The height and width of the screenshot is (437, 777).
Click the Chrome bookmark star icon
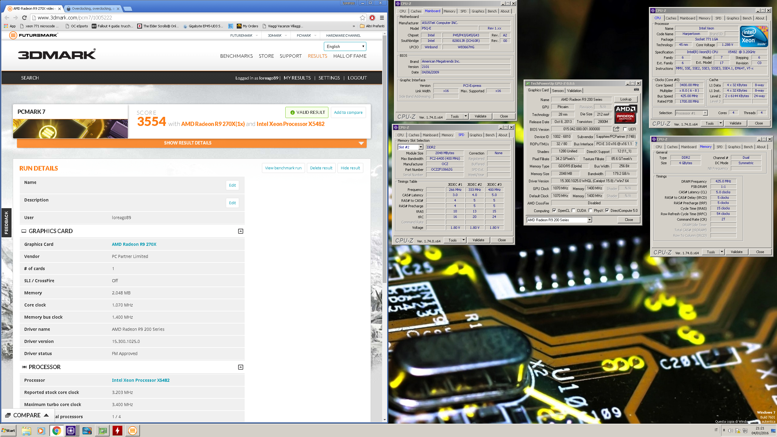(362, 18)
